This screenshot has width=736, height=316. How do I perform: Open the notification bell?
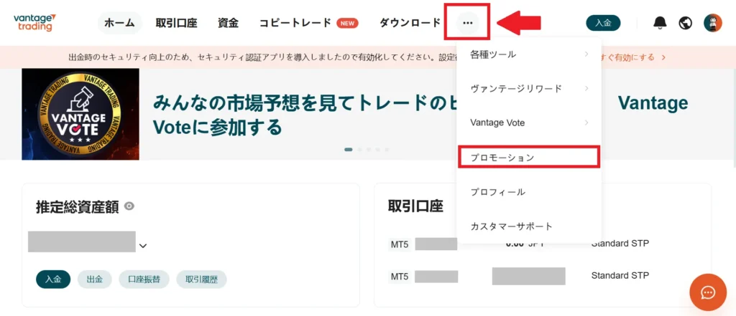click(660, 22)
